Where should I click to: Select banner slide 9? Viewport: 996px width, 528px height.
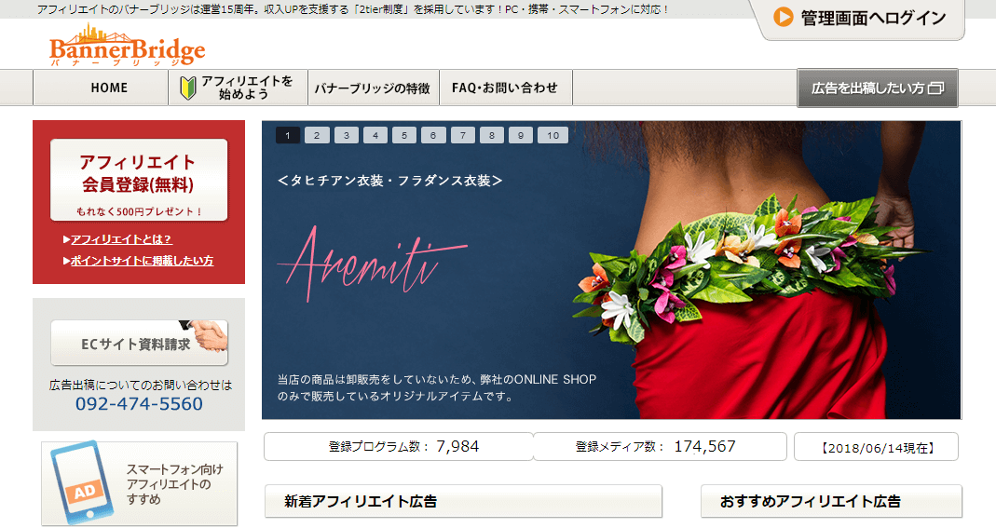pos(521,135)
